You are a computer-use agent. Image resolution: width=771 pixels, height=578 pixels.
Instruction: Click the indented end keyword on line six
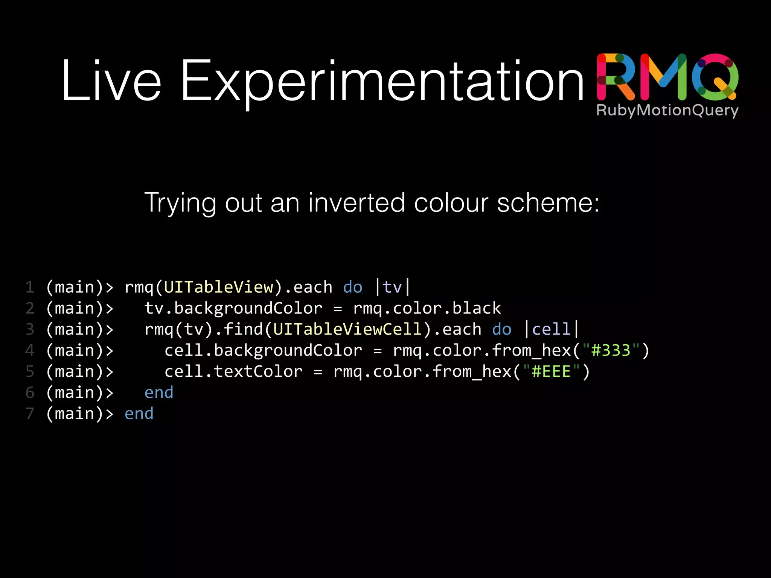pos(159,393)
